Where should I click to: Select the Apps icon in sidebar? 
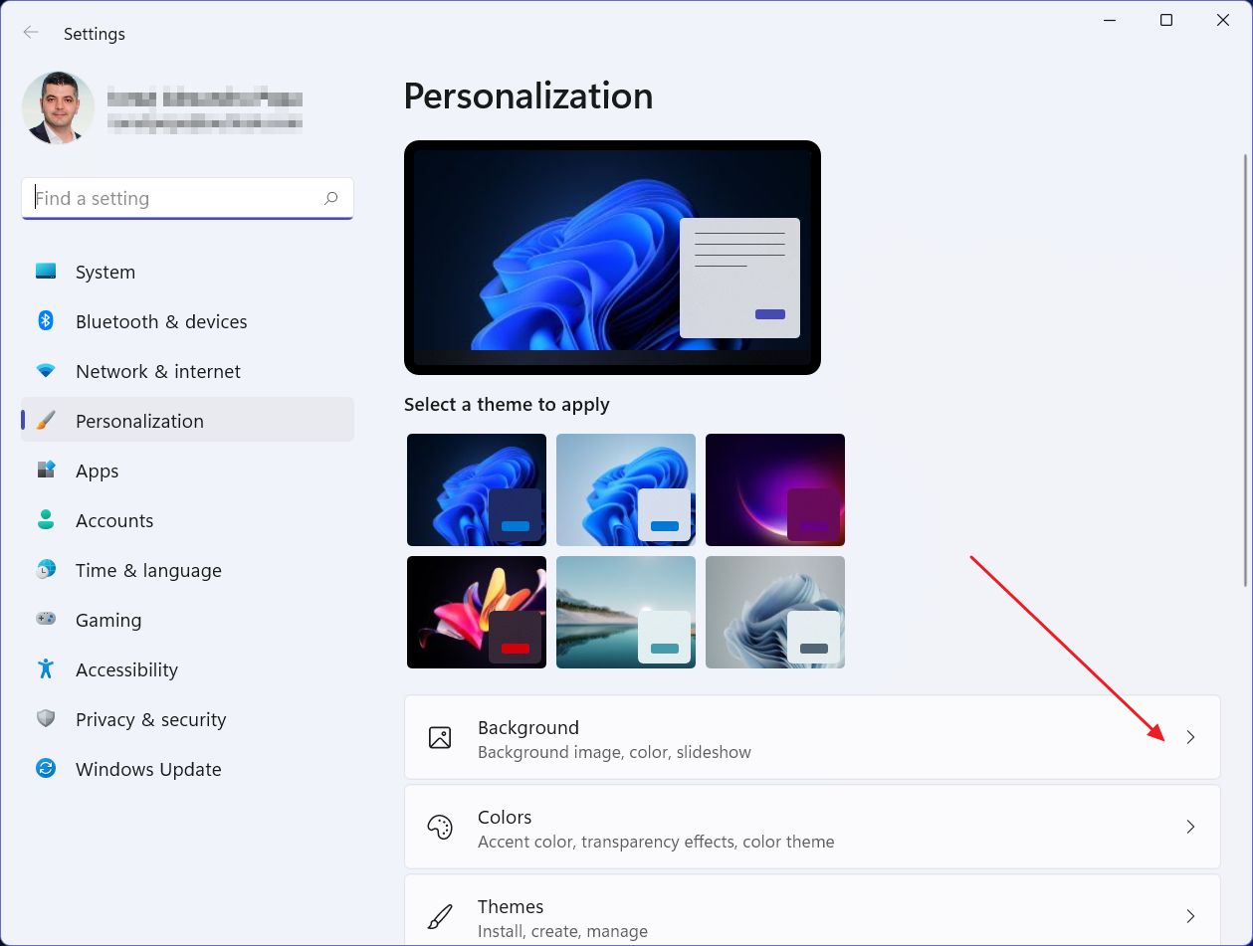pyautogui.click(x=46, y=470)
